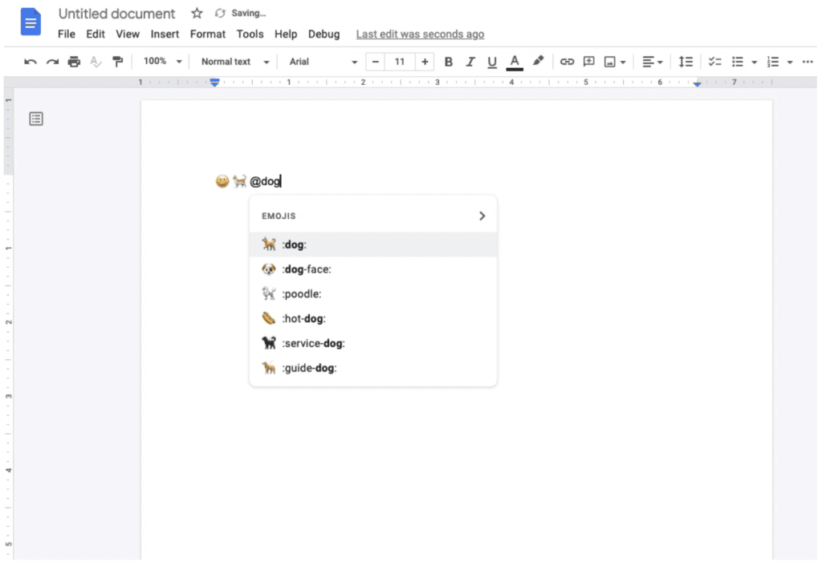Toggle bold formatting
This screenshot has height=566, width=822.
point(448,61)
